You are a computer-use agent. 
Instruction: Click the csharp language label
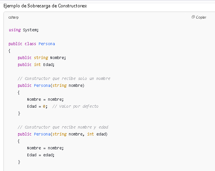[13, 17]
